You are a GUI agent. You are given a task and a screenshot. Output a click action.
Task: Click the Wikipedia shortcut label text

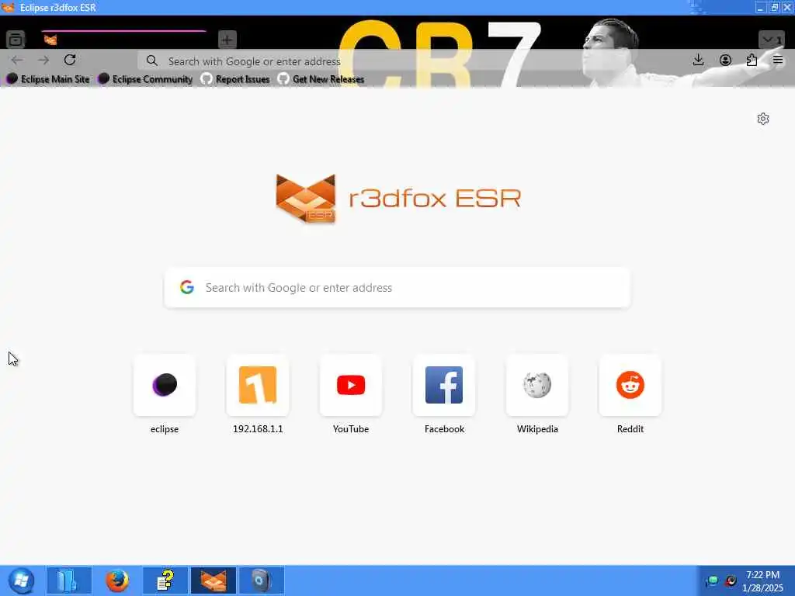(537, 428)
